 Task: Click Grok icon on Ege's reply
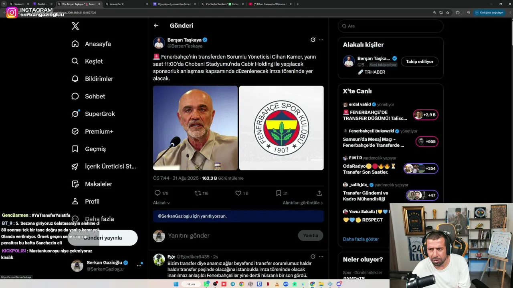coord(313,256)
